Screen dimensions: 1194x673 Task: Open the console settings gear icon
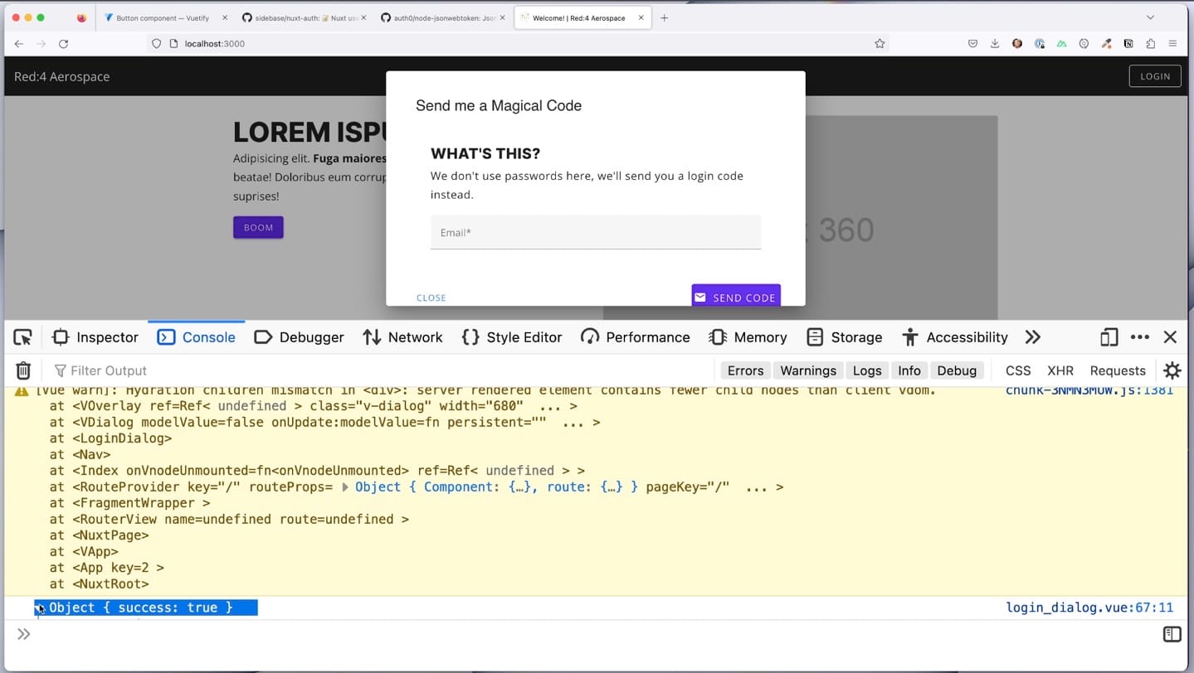[x=1172, y=370]
